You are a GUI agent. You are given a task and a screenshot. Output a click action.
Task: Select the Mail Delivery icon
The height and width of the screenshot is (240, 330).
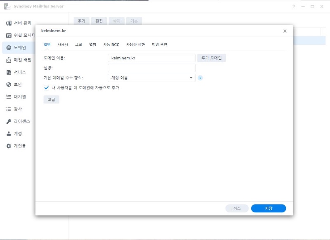[x=9, y=60]
